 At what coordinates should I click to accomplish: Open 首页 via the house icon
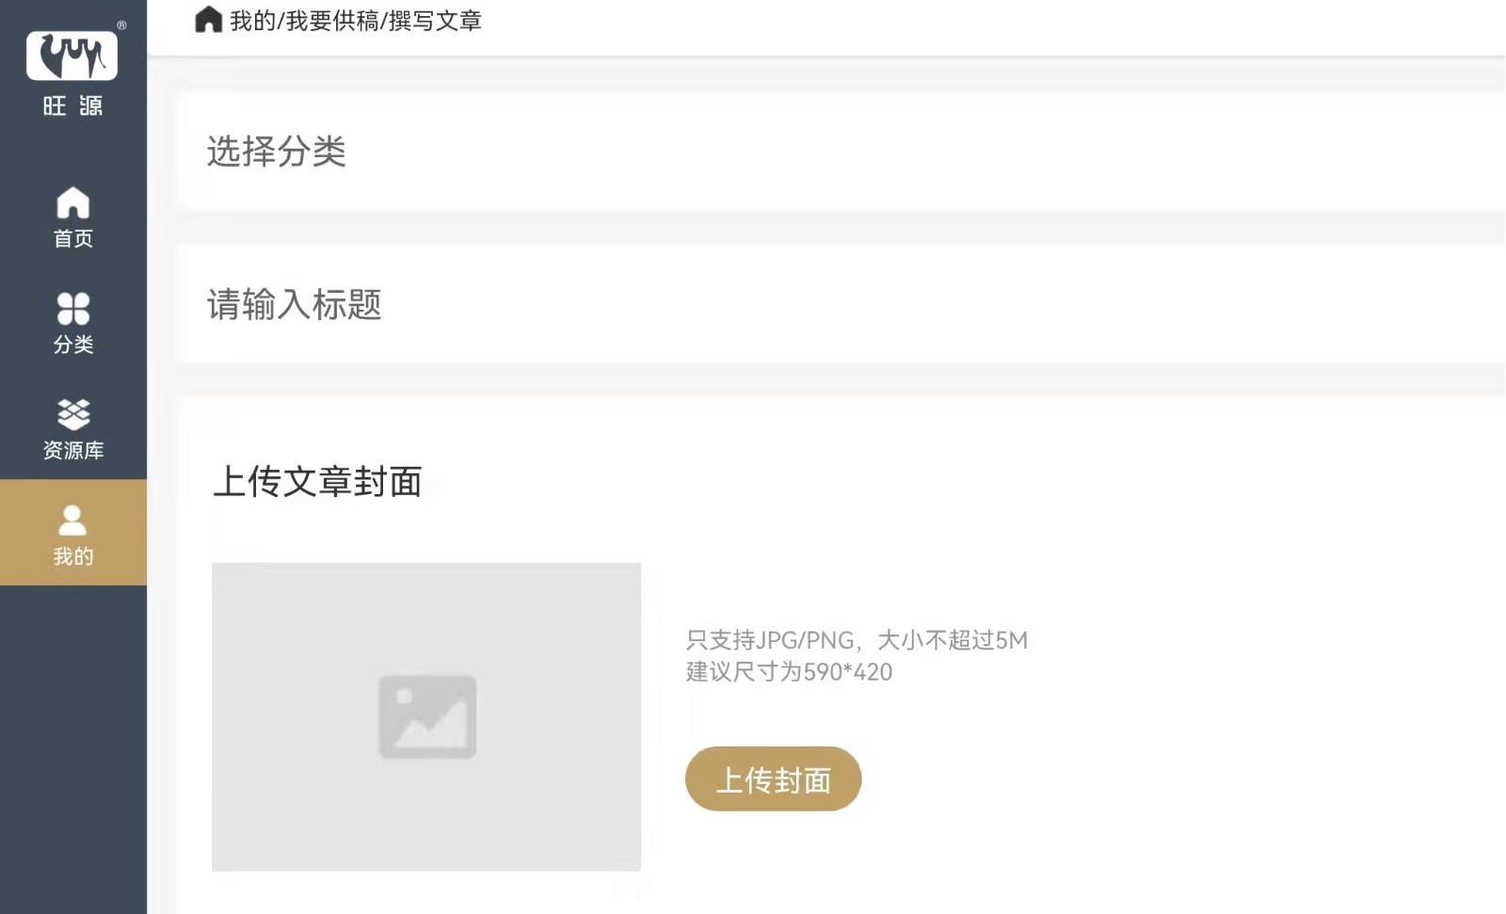[73, 202]
